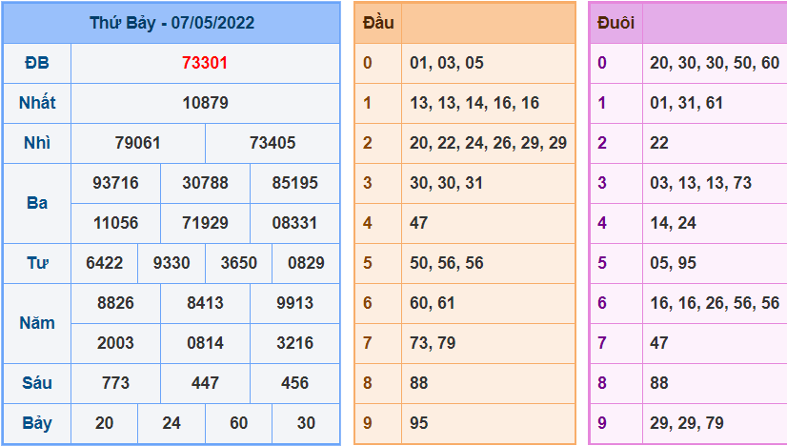Select the Nhất prize number 10879

click(x=205, y=103)
